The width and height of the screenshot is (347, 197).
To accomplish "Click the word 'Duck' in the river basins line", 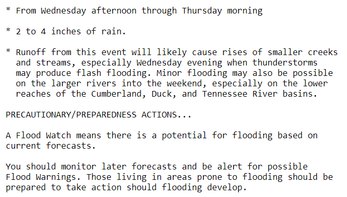I will (164, 94).
